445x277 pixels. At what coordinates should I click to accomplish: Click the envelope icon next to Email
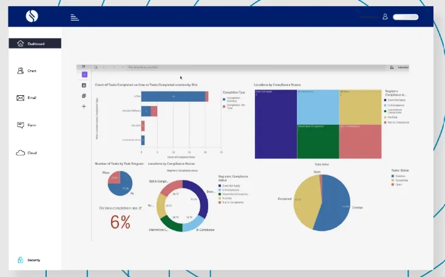pos(21,98)
